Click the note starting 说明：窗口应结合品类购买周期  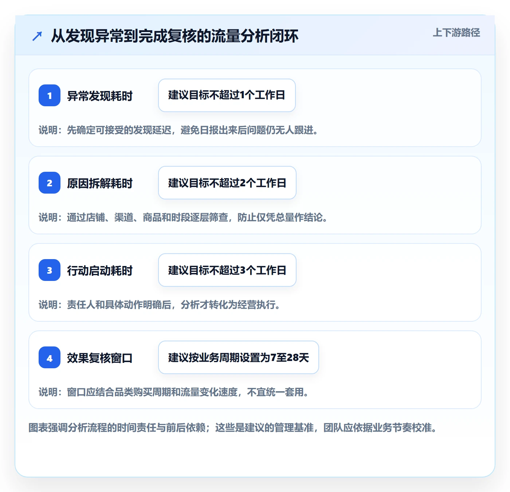(x=174, y=392)
